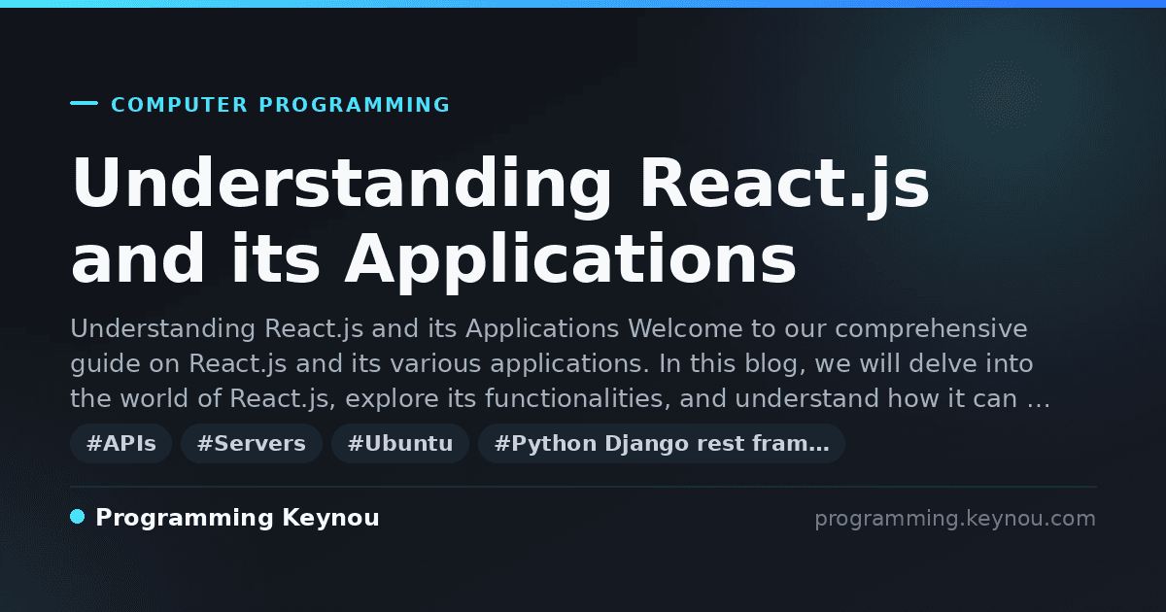Click the cyan dot beside Programming Keynou
Viewport: 1166px width, 612px height.
pyautogui.click(x=78, y=517)
